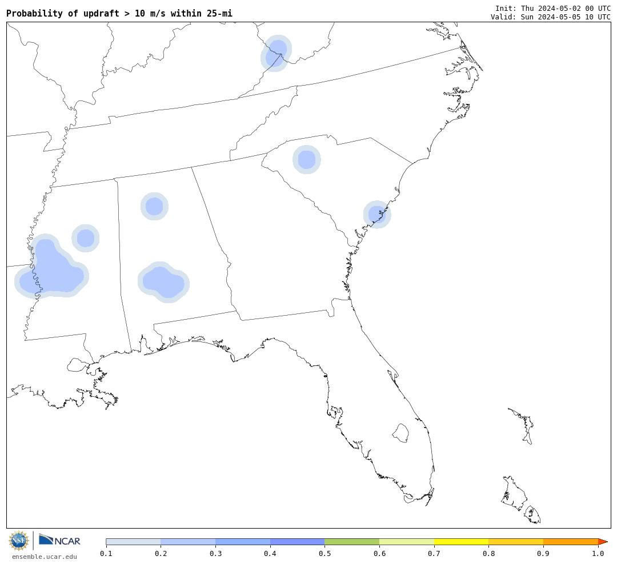
Task: Select the map title about updraft probability
Action: click(x=119, y=13)
